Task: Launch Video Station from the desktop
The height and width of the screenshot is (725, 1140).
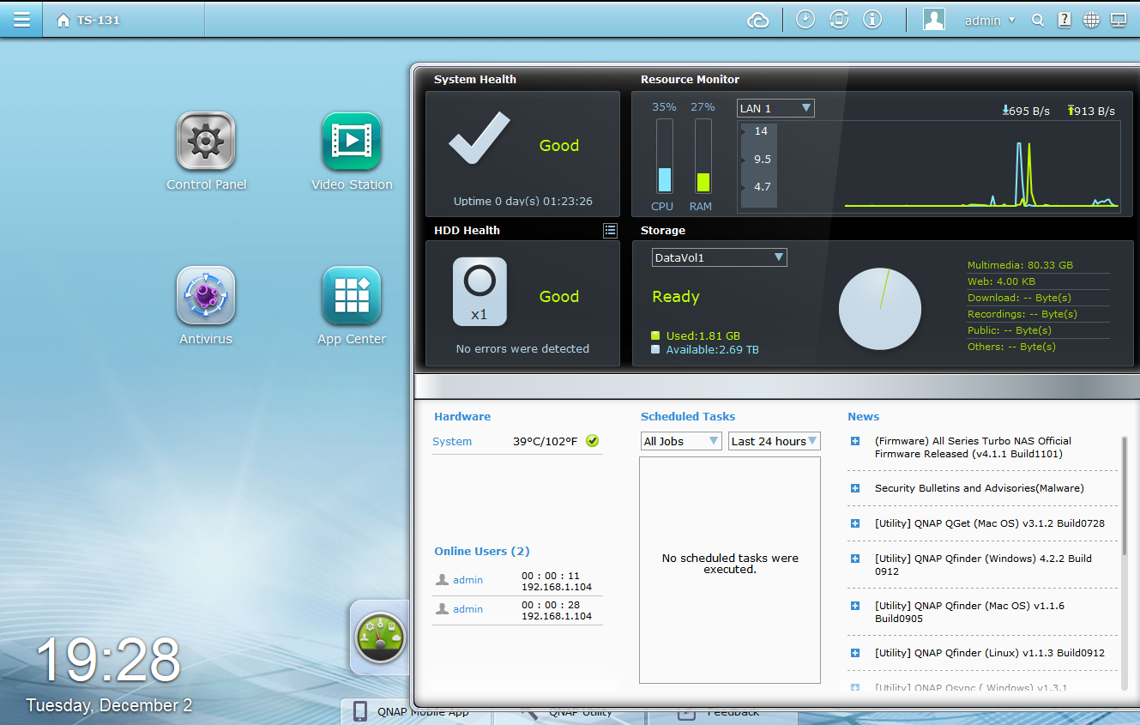Action: click(x=352, y=142)
